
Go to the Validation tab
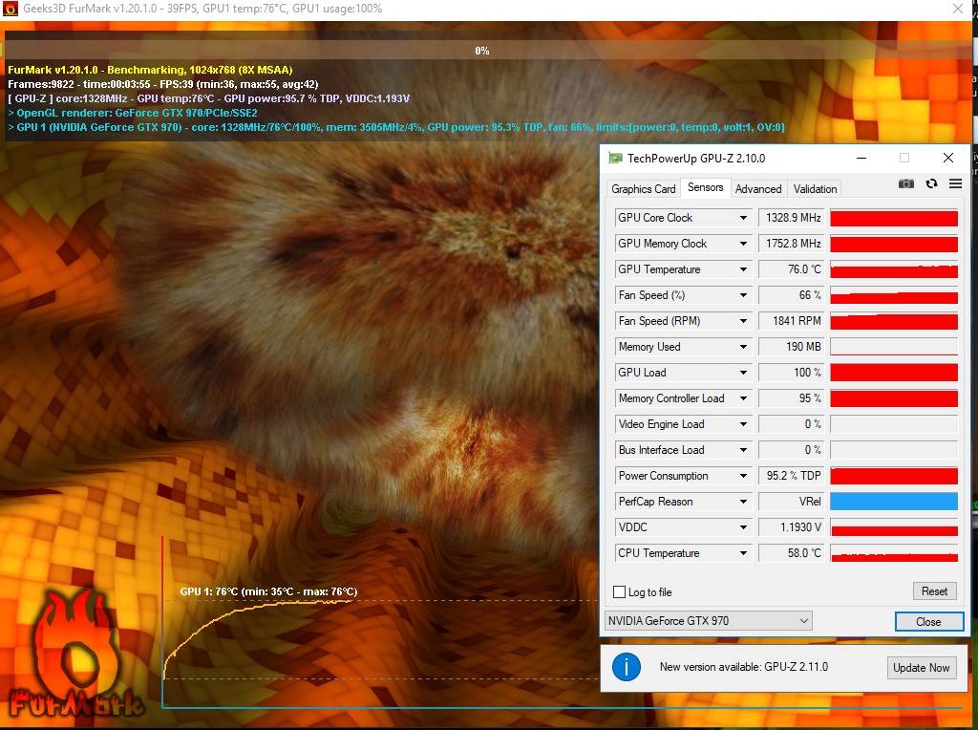[x=815, y=189]
